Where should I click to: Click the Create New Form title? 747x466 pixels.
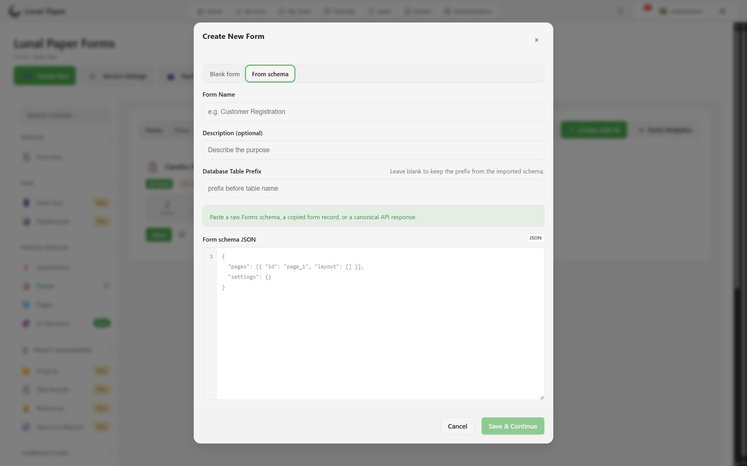click(x=233, y=37)
